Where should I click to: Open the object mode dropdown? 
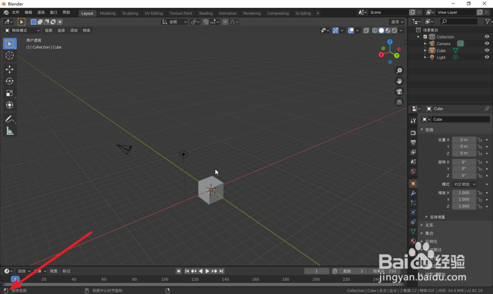(22, 31)
